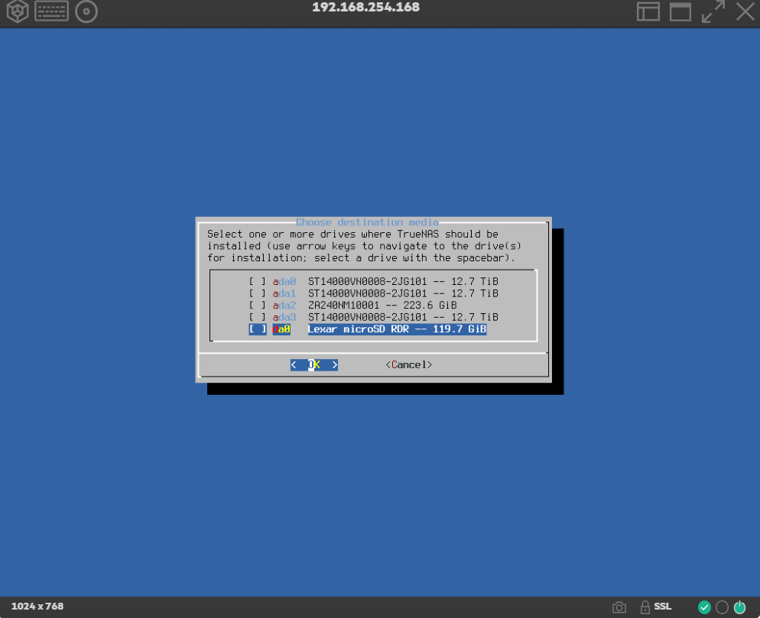Click the green power button icon

(739, 607)
